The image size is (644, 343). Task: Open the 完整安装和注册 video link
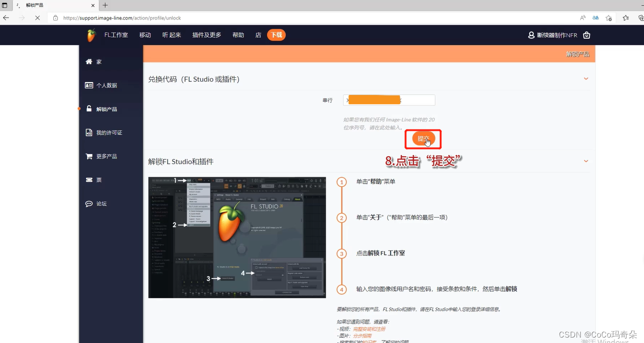369,329
